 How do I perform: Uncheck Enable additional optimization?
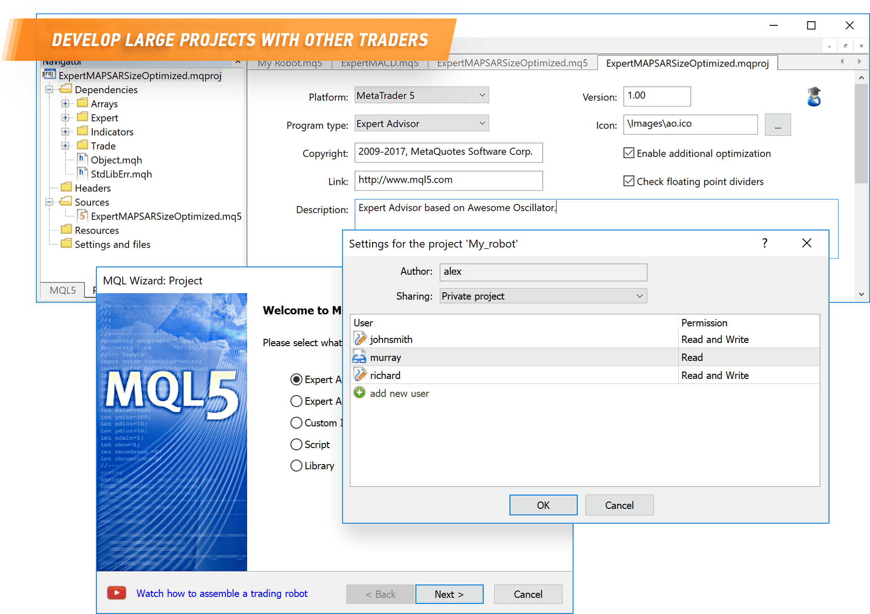point(628,153)
